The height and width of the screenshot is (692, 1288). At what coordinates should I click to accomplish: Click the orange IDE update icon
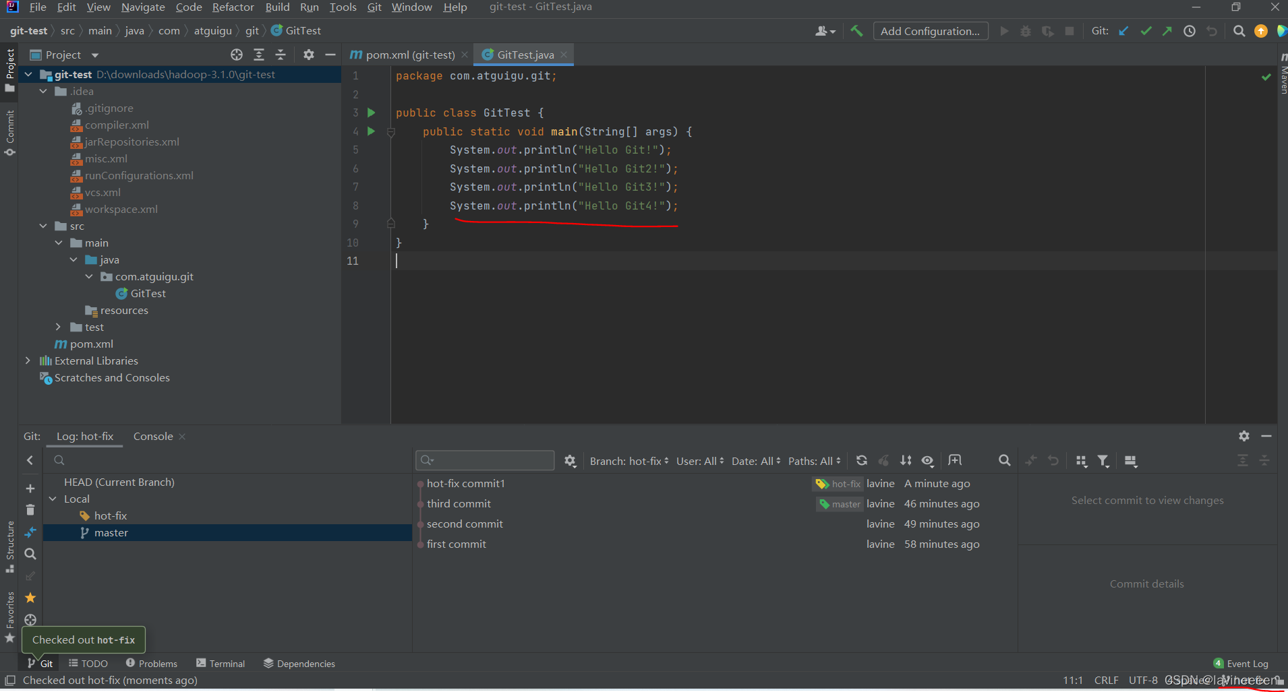pyautogui.click(x=1260, y=31)
